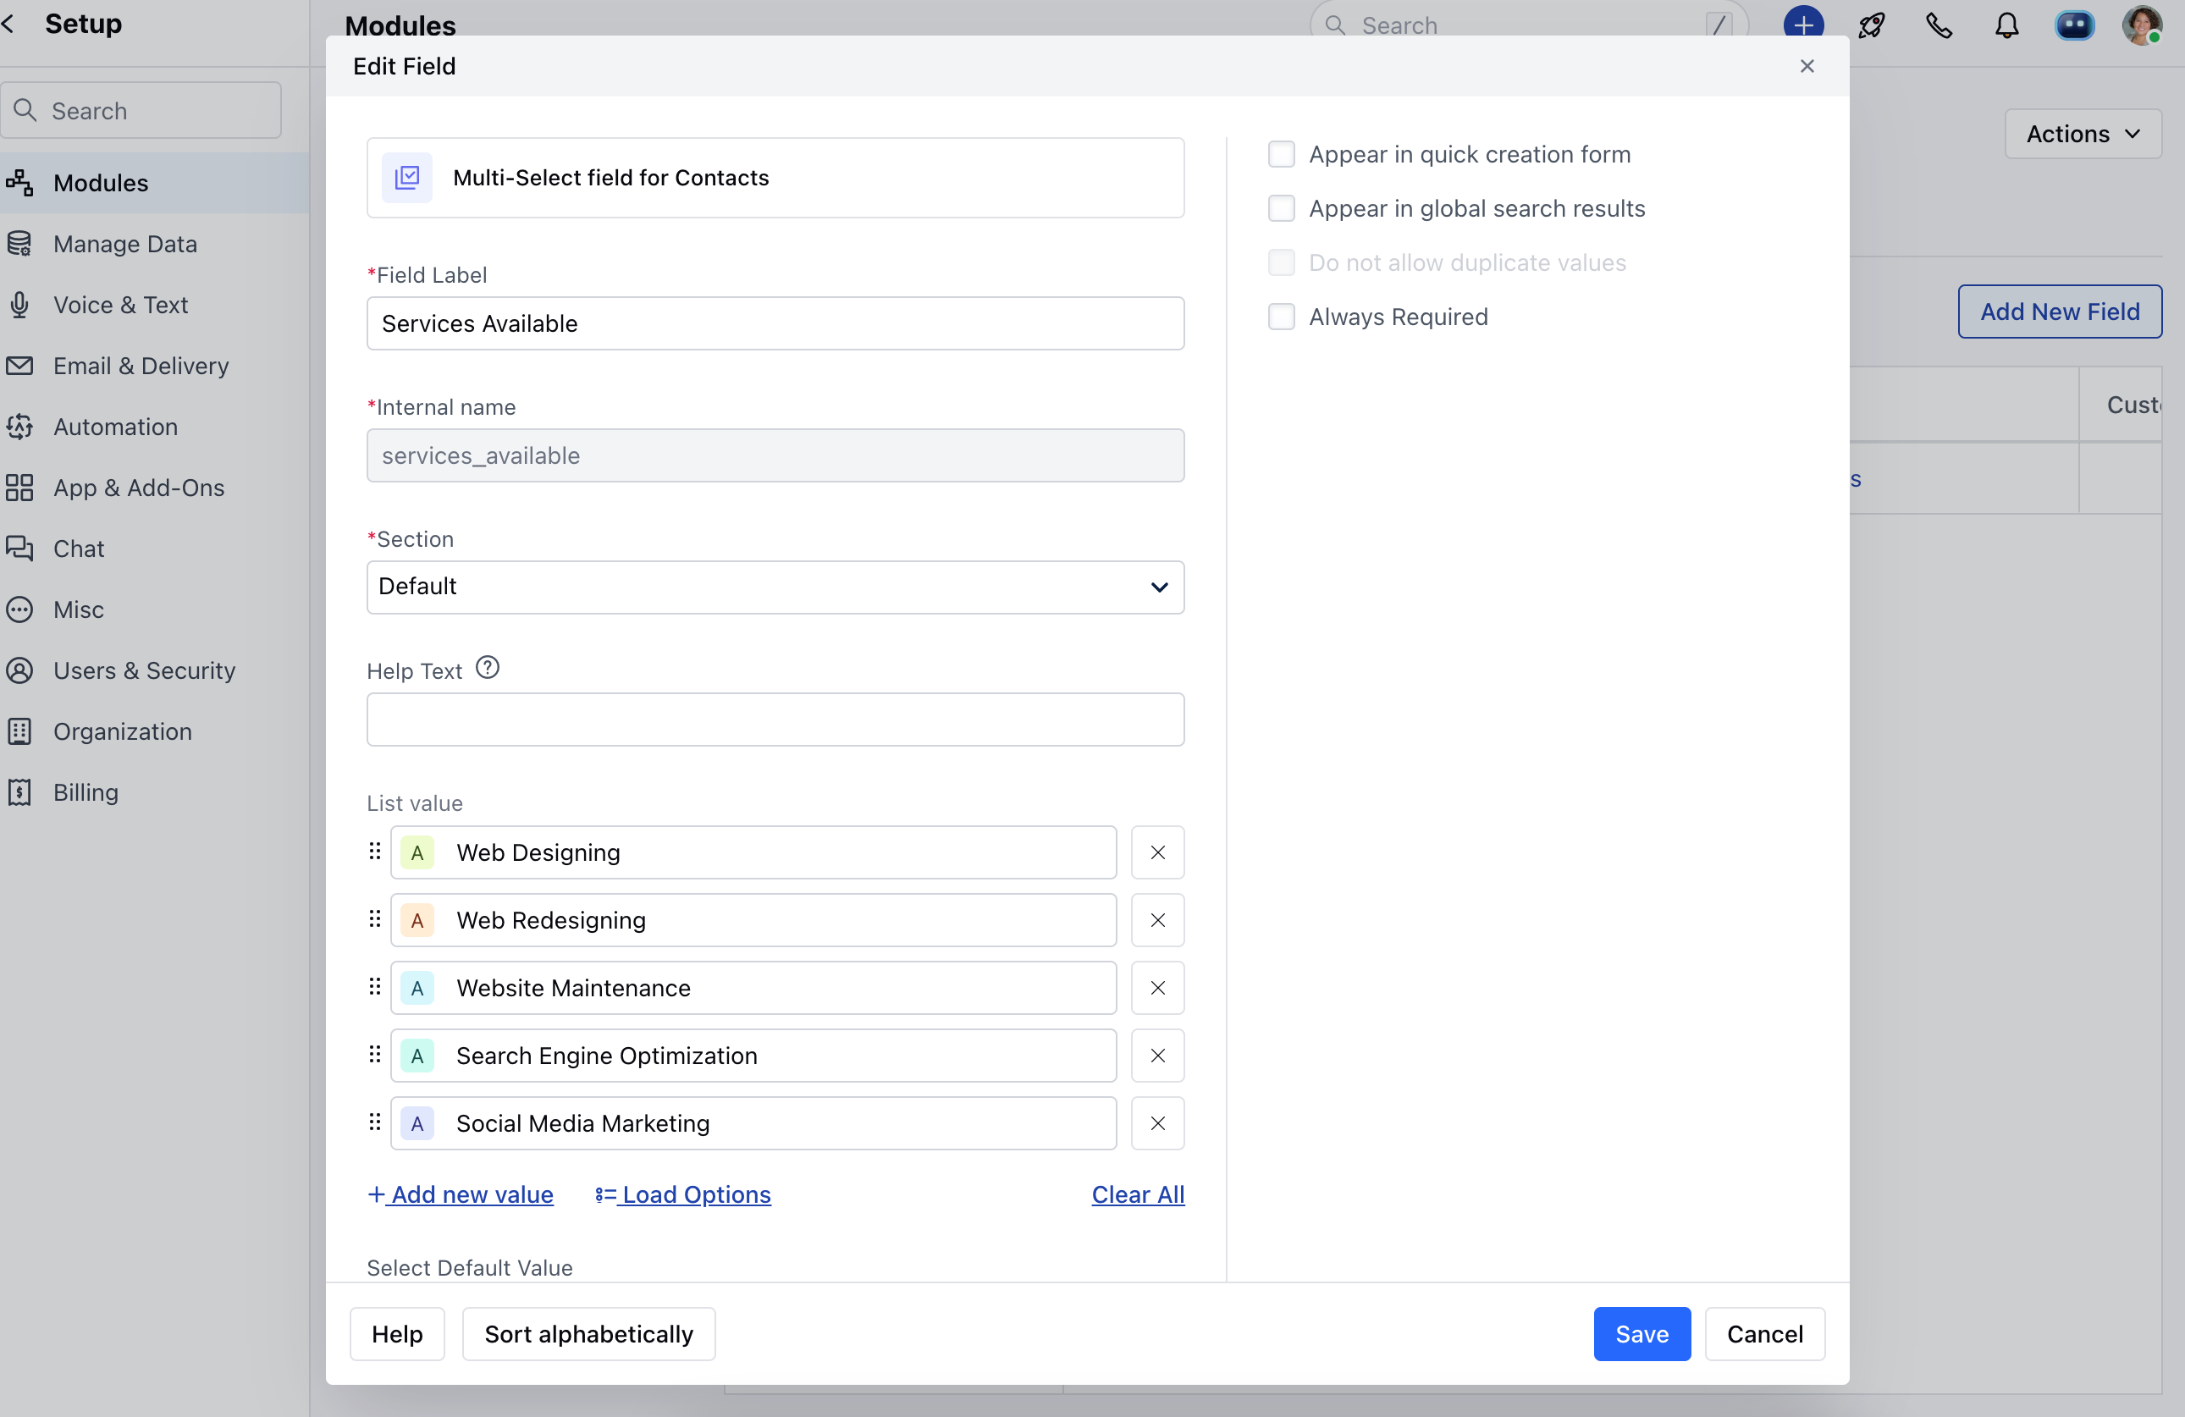The image size is (2185, 1417).
Task: Click the Save button
Action: tap(1641, 1333)
